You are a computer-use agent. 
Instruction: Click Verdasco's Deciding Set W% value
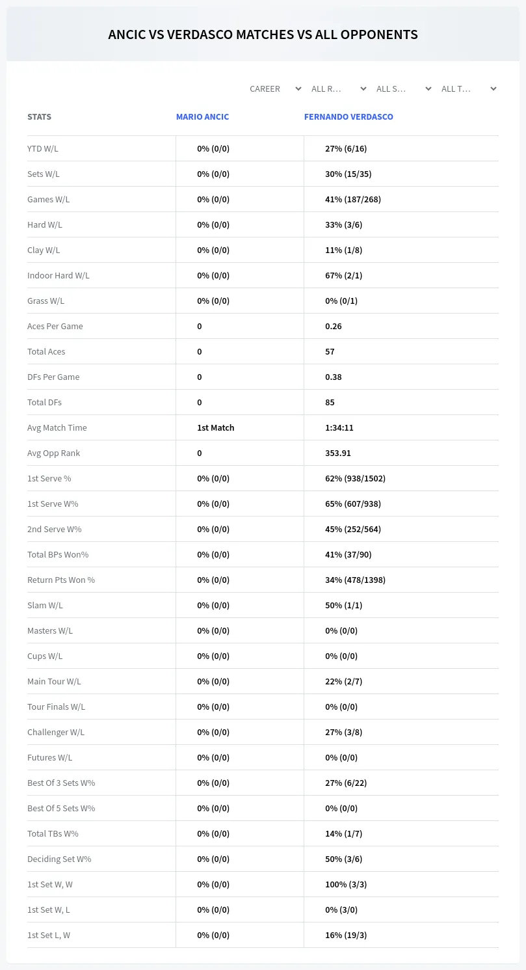(344, 859)
